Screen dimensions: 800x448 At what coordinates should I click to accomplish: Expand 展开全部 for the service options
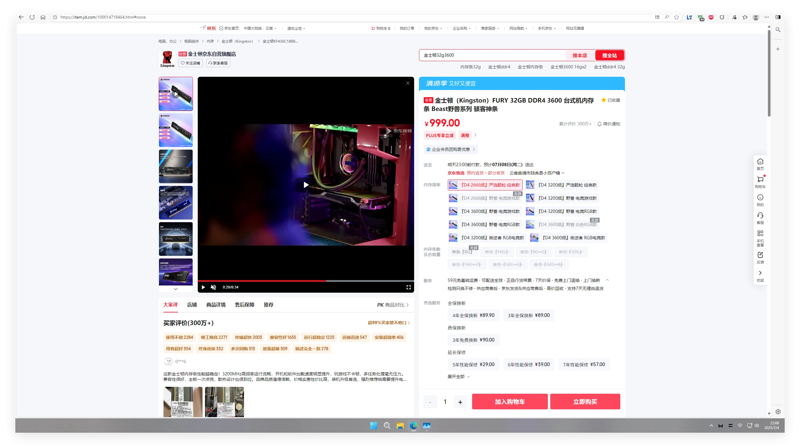[458, 377]
